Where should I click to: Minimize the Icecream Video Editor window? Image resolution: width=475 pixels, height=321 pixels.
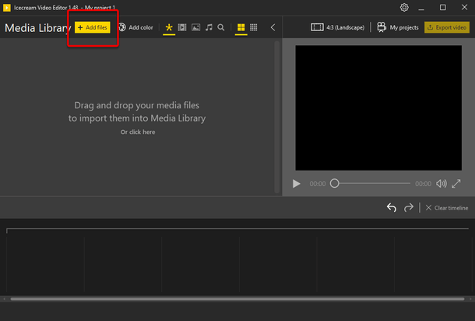click(421, 8)
